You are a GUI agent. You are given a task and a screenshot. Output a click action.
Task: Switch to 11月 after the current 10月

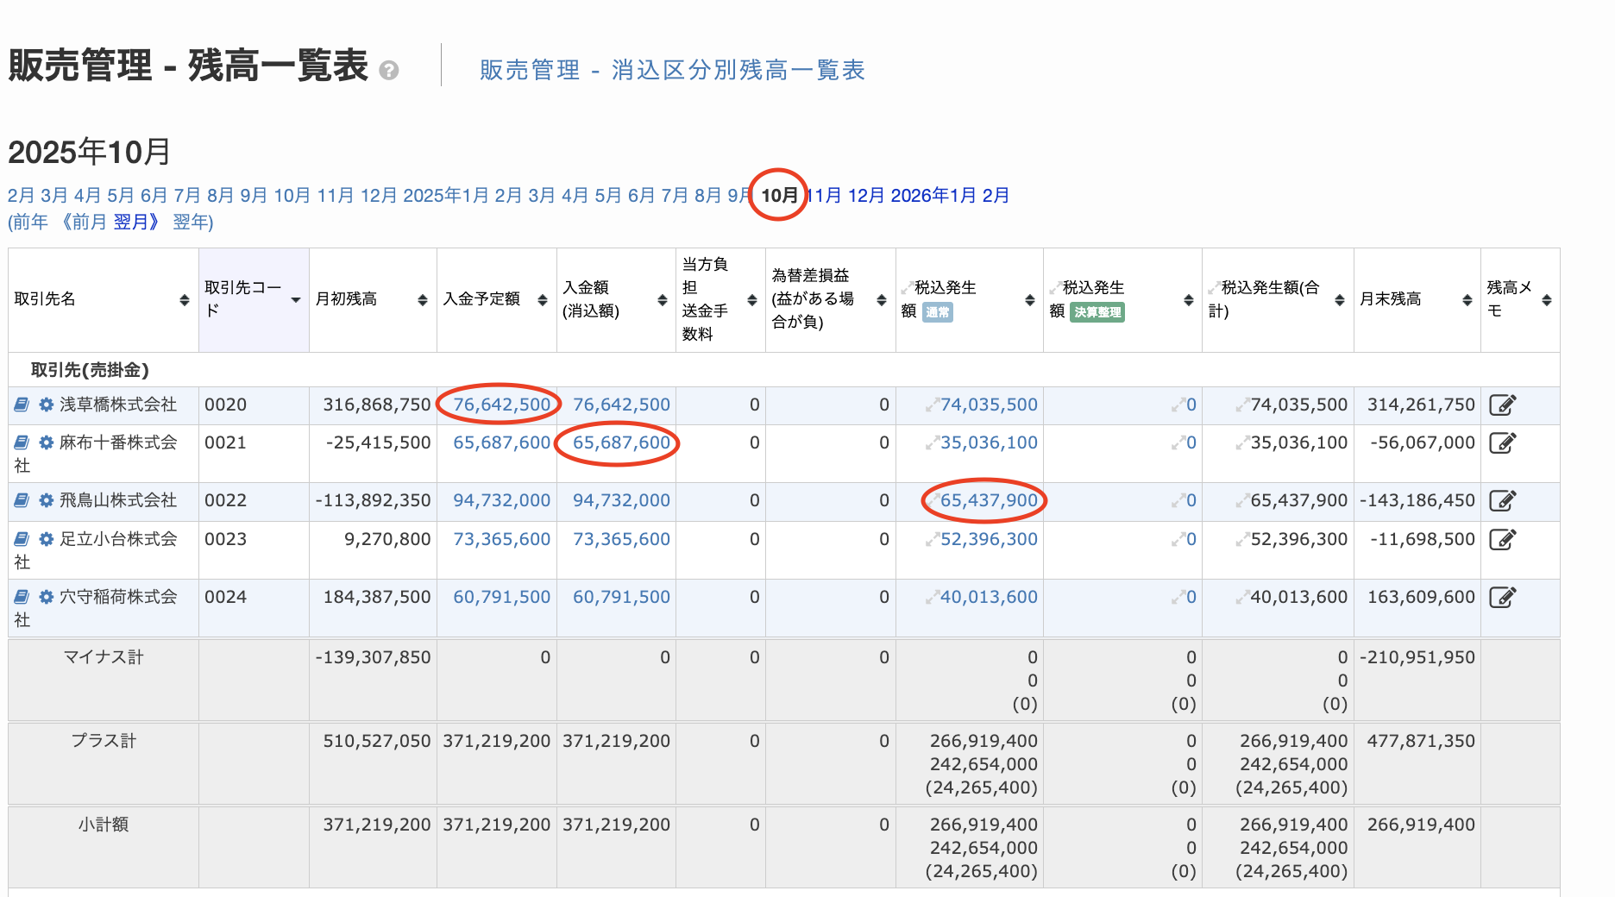[824, 196]
